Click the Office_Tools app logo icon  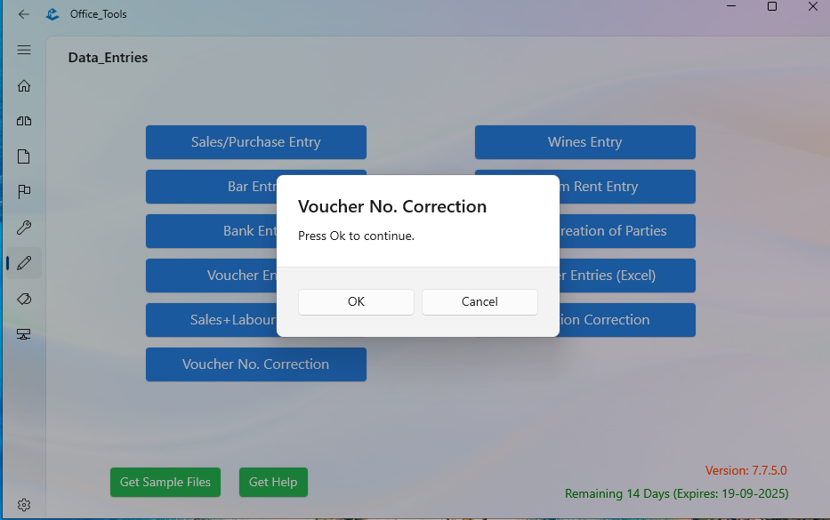click(x=52, y=14)
